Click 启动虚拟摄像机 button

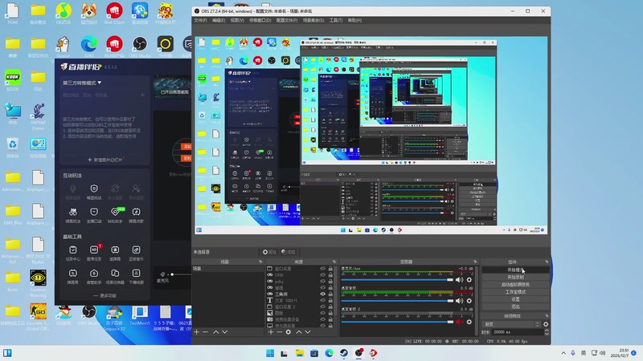tap(515, 285)
